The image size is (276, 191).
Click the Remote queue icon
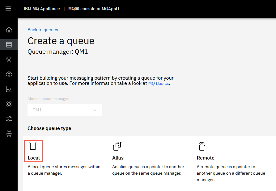(202, 146)
